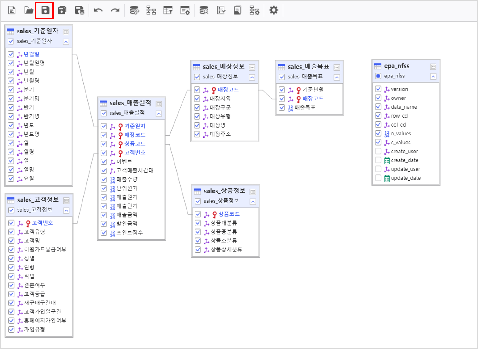Save the model with the diskette icon

tap(45, 10)
